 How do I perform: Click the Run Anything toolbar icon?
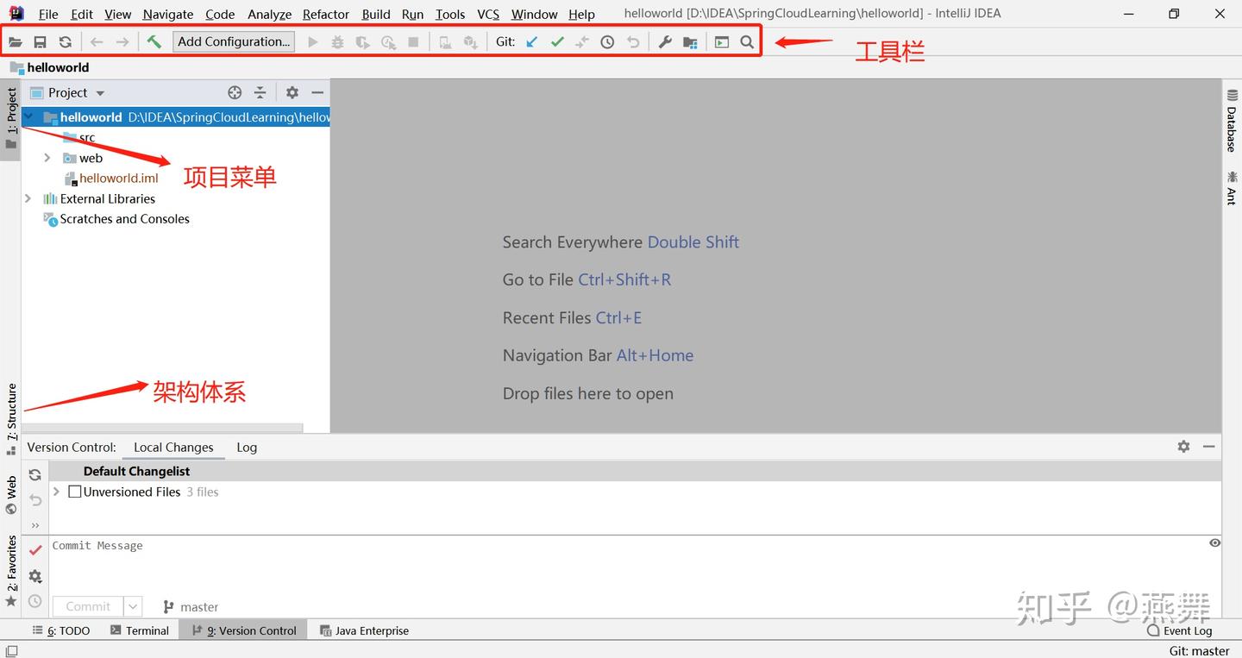pyautogui.click(x=722, y=41)
